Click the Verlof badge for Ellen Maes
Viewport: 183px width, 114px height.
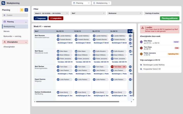[x=176, y=42]
